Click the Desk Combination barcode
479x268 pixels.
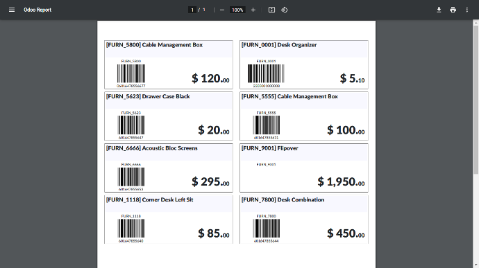coord(267,229)
